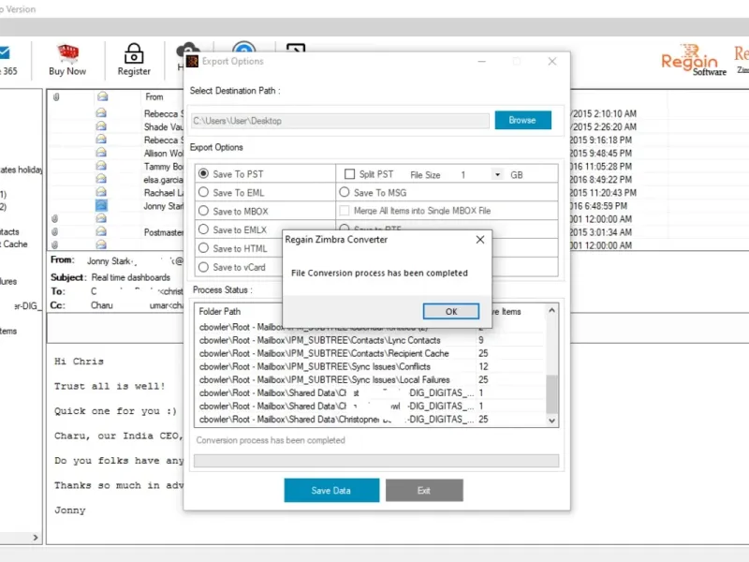Image resolution: width=749 pixels, height=562 pixels.
Task: Click the mail icon of Tammy Bo row
Action: click(x=101, y=166)
